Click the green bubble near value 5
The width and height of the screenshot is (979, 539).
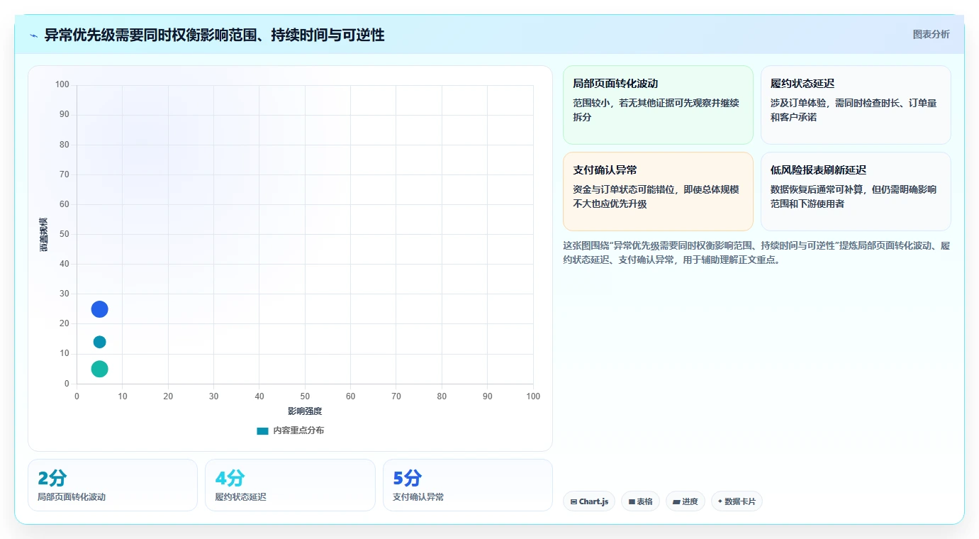[x=99, y=369]
